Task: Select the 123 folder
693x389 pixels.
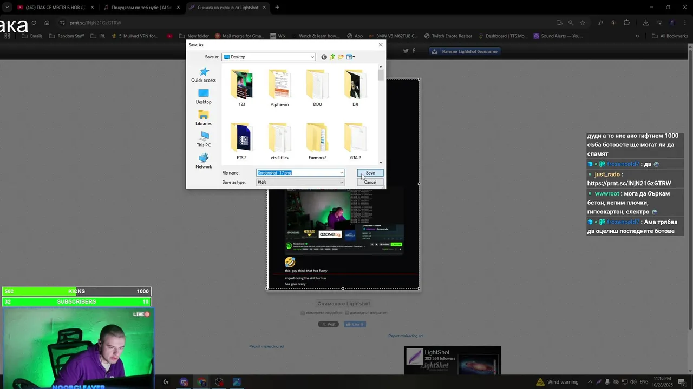Action: (x=241, y=88)
